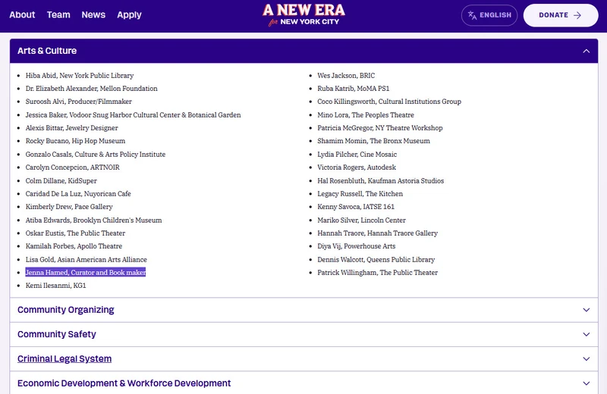Screen dimensions: 607x394
Task: Click Gonzalo Casals, Culture & Arts Policy Institute
Action: point(96,155)
